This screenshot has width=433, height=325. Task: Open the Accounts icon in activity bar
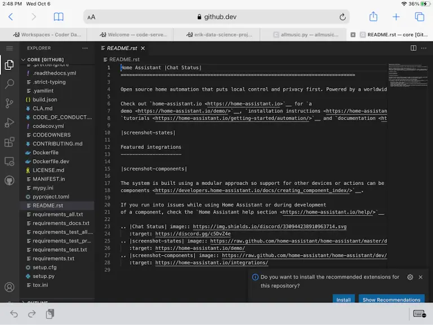pos(10,287)
